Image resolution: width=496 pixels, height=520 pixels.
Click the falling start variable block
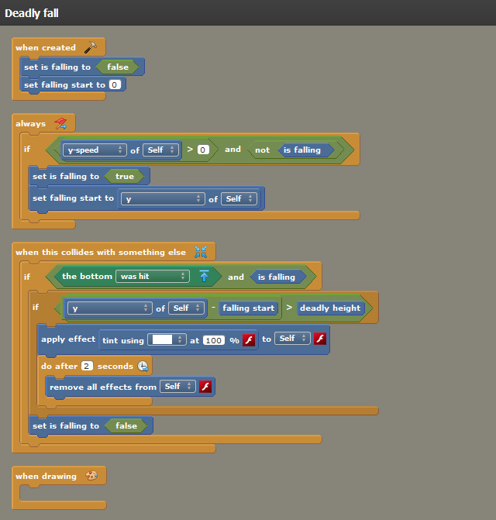point(248,308)
